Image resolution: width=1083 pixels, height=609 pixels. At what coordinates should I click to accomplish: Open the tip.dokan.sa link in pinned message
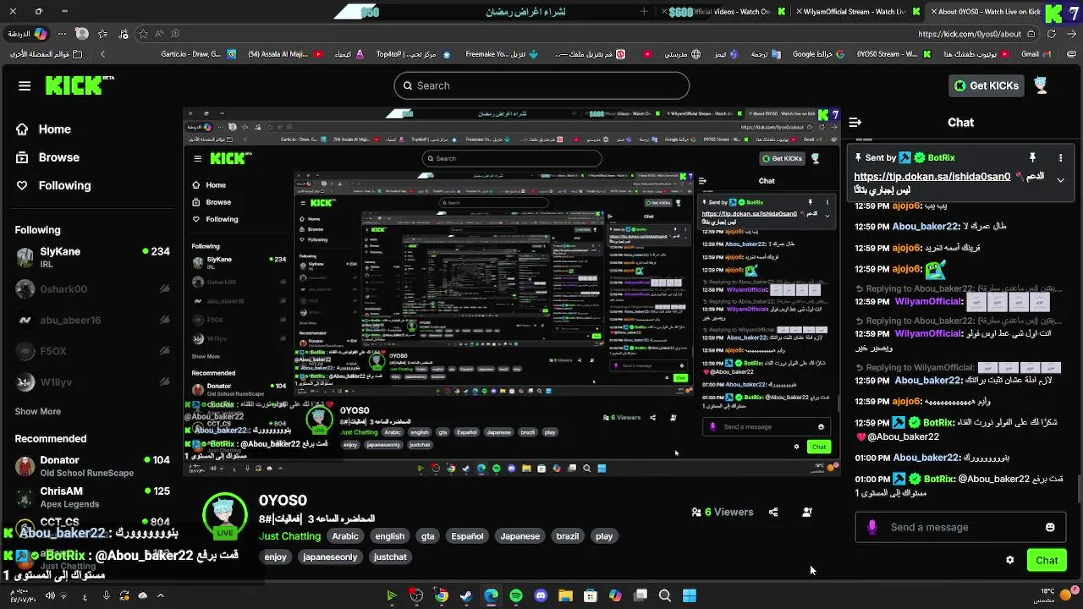pyautogui.click(x=932, y=177)
